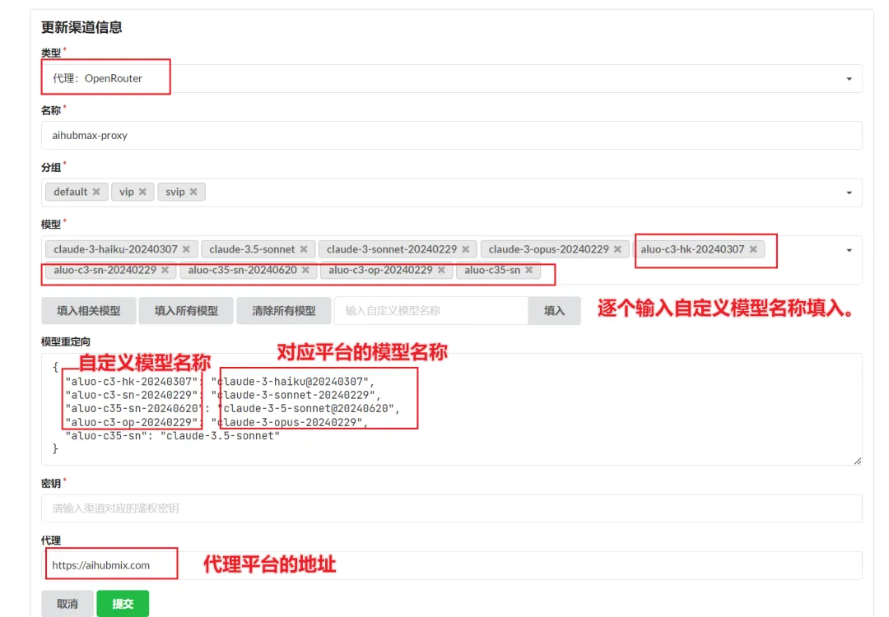Delete aluo-c35-sn-20240620 model tag
The height and width of the screenshot is (617, 889).
[x=305, y=270]
